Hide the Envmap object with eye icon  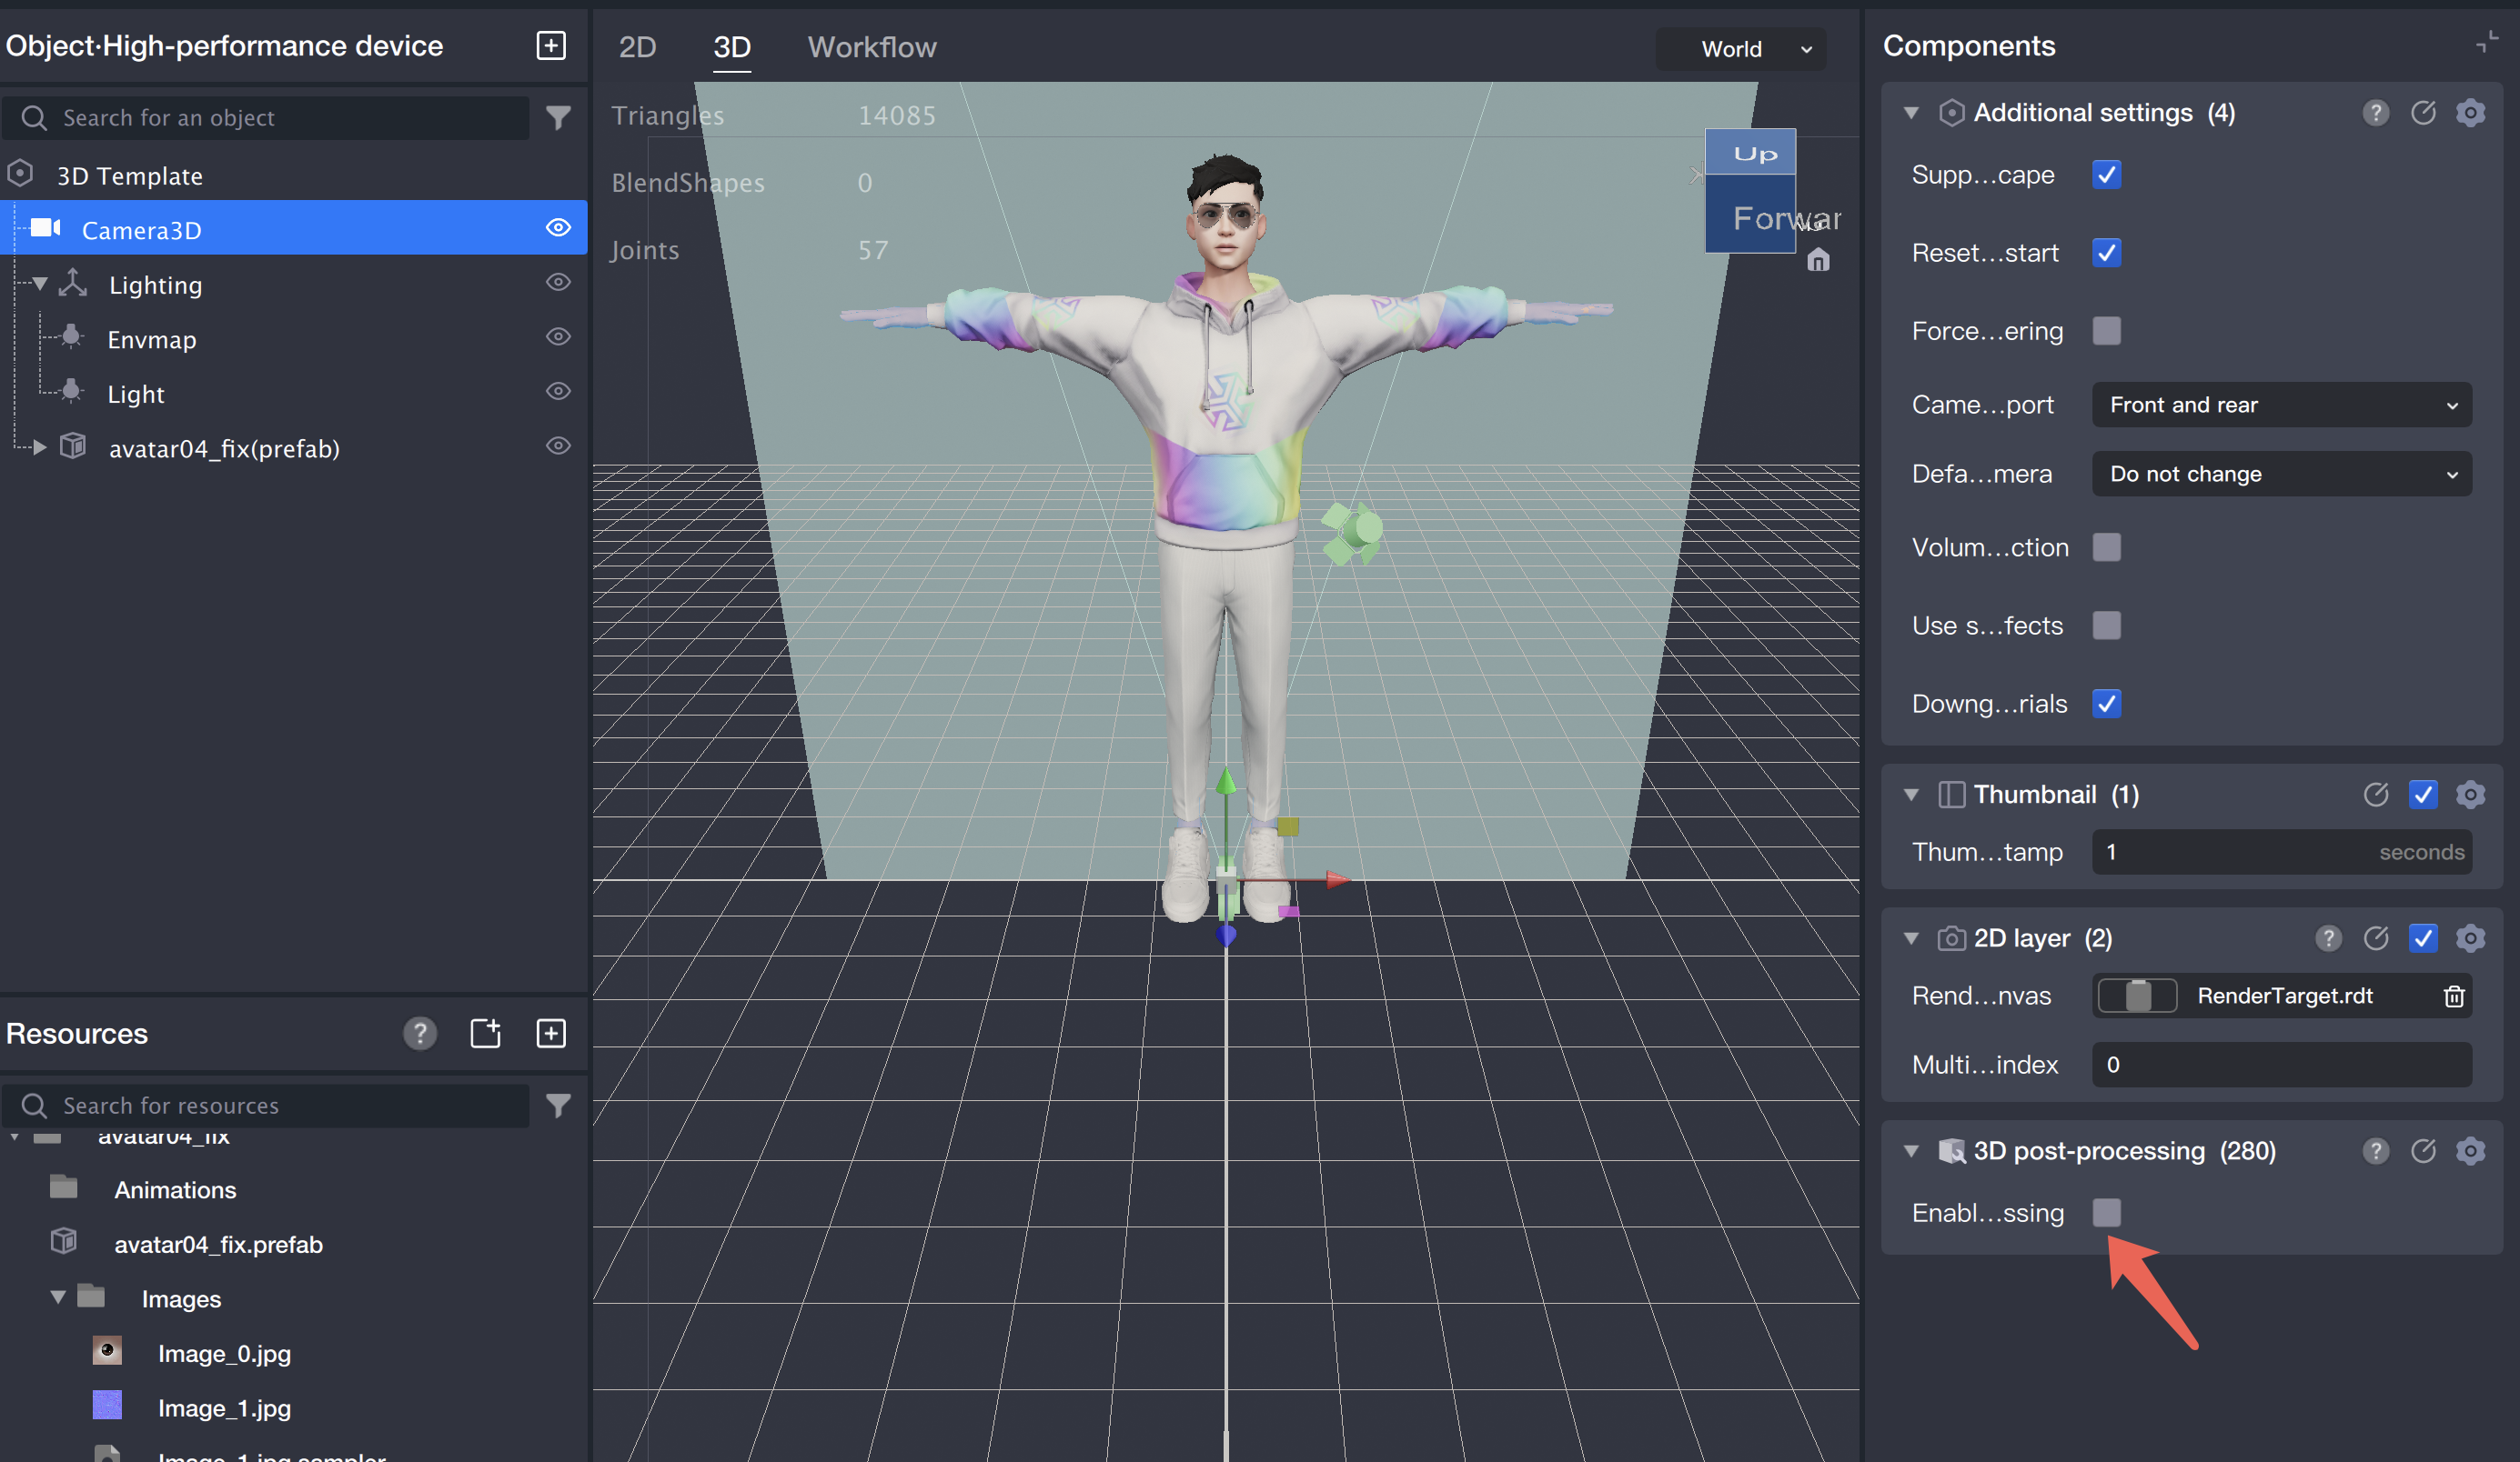pyautogui.click(x=558, y=337)
